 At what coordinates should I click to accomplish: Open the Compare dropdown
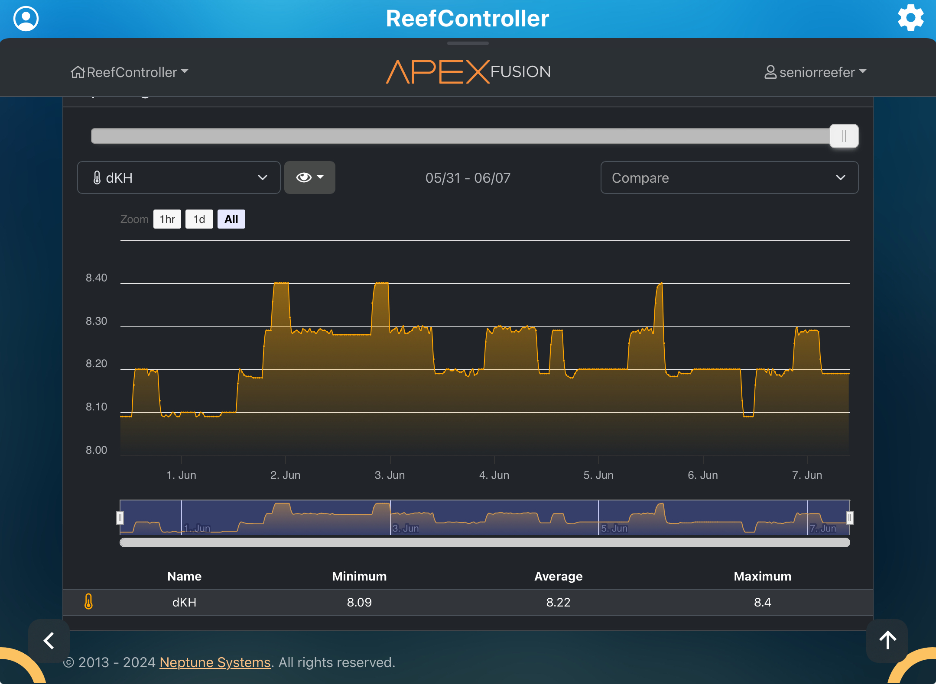click(x=729, y=177)
